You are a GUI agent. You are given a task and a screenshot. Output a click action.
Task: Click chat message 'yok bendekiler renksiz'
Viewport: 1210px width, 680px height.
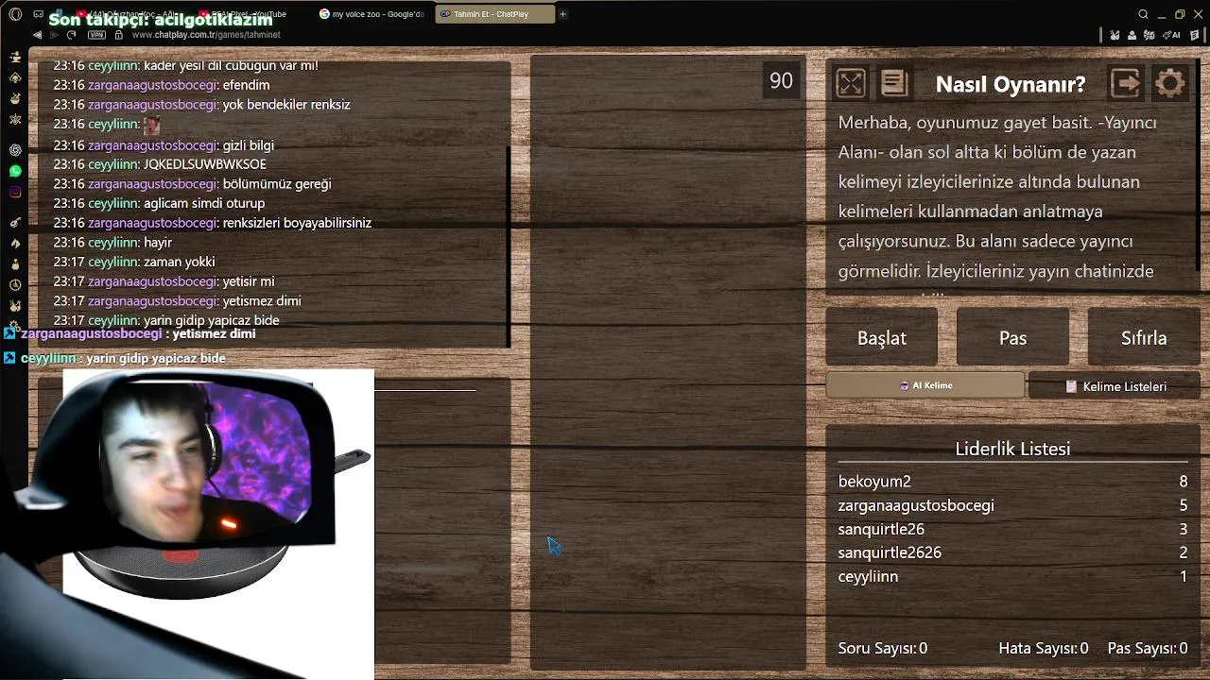[x=286, y=104]
